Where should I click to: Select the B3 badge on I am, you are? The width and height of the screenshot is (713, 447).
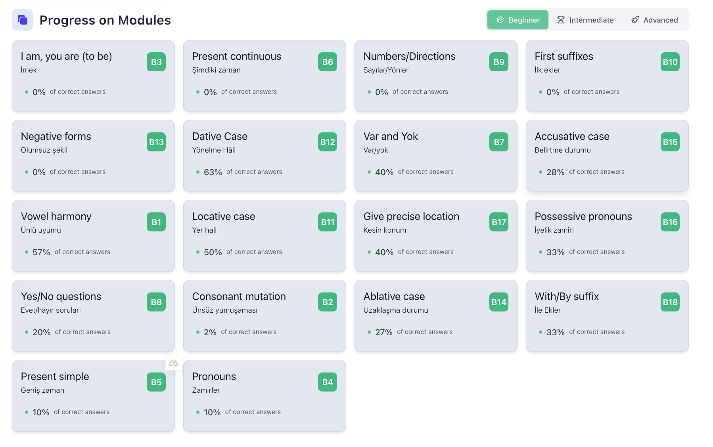[156, 62]
